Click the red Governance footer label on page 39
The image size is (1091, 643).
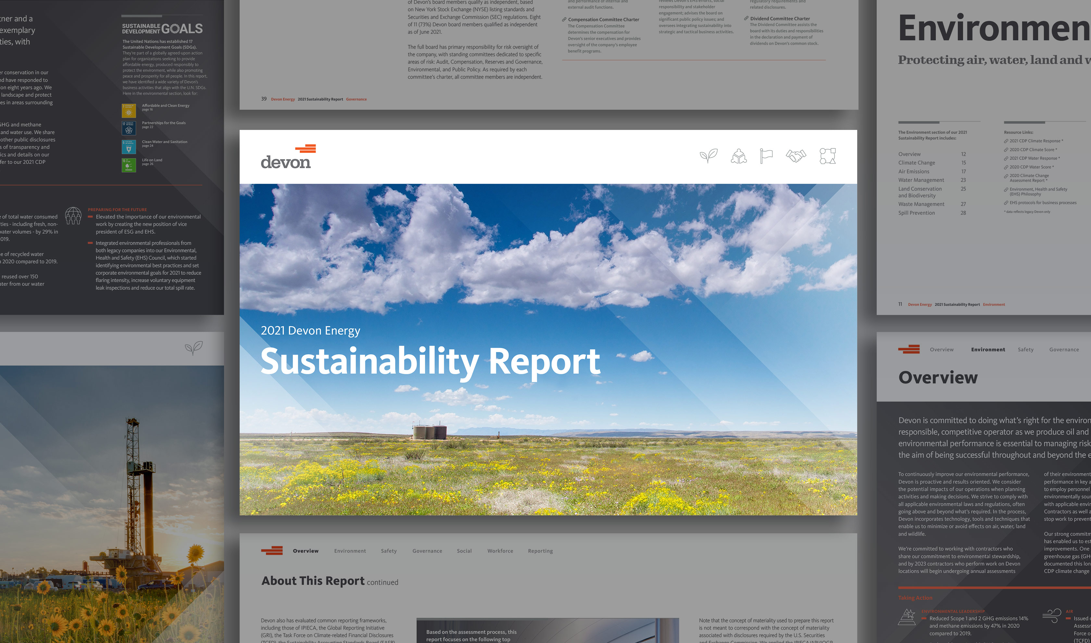pyautogui.click(x=356, y=99)
